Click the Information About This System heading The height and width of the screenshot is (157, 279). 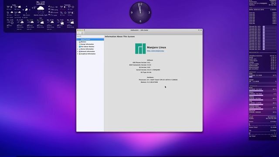[x=120, y=37]
